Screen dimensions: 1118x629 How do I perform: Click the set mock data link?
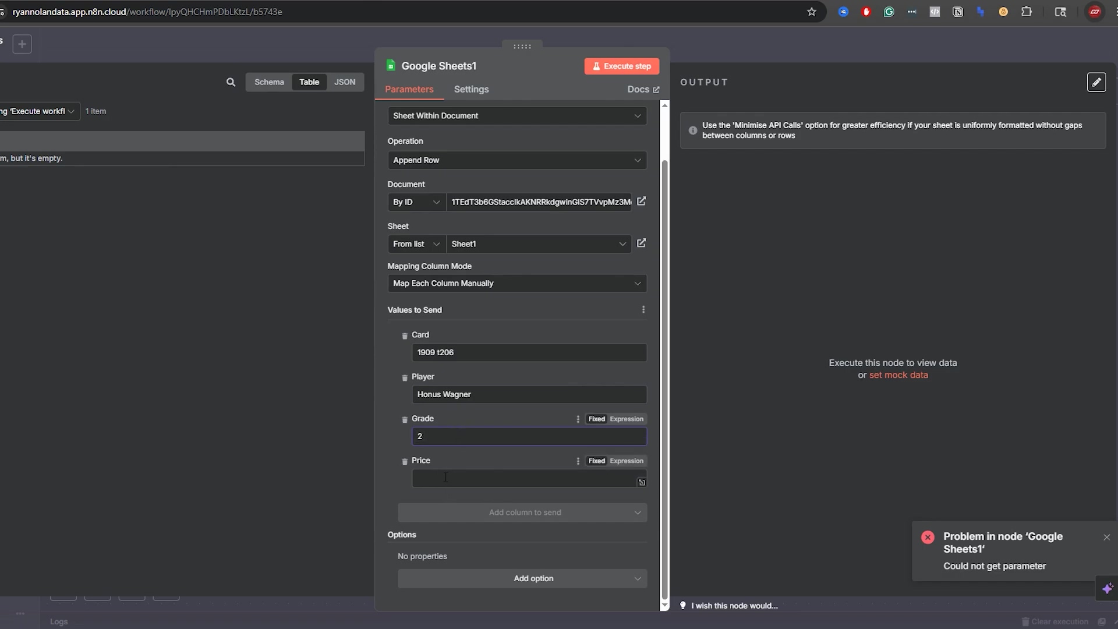click(x=898, y=375)
